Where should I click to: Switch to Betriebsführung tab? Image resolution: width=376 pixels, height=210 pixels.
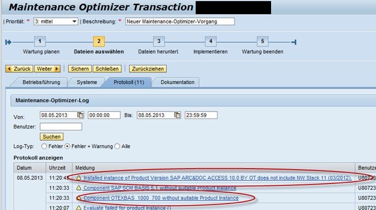click(41, 82)
